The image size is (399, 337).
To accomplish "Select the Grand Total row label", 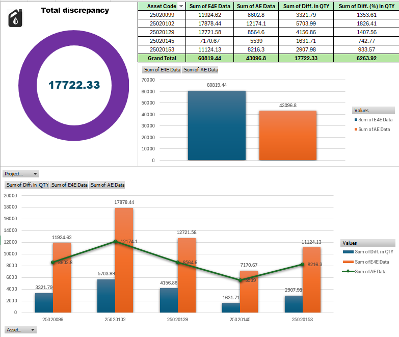I will click(162, 58).
